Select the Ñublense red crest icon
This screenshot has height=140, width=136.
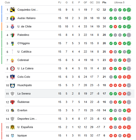pyautogui.click(x=12, y=102)
